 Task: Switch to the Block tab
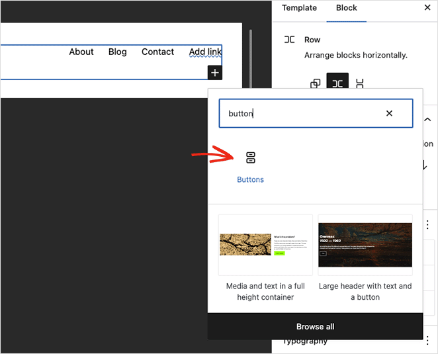(347, 8)
